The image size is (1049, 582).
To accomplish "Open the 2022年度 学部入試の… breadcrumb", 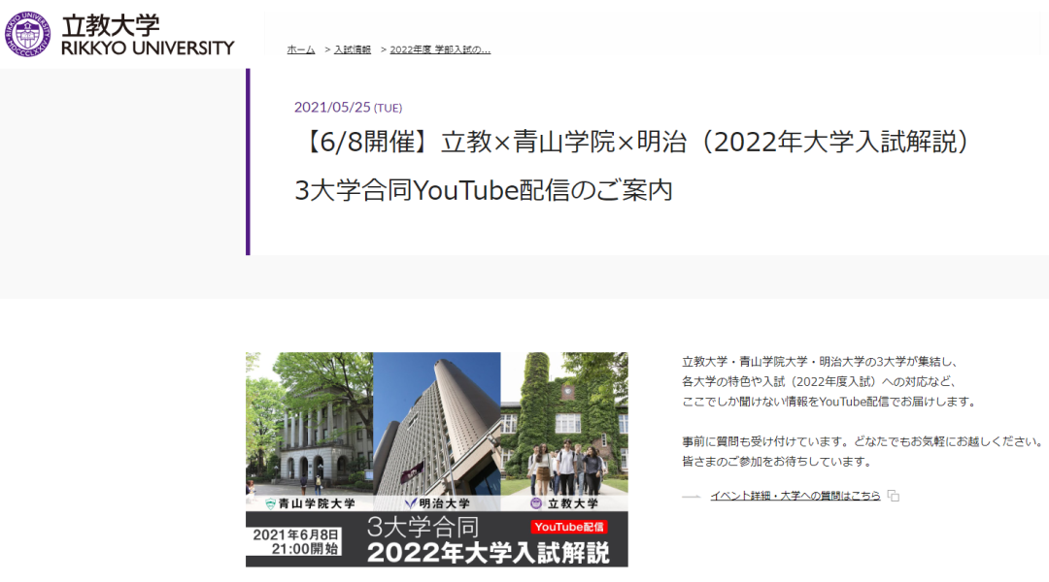I will pos(440,49).
